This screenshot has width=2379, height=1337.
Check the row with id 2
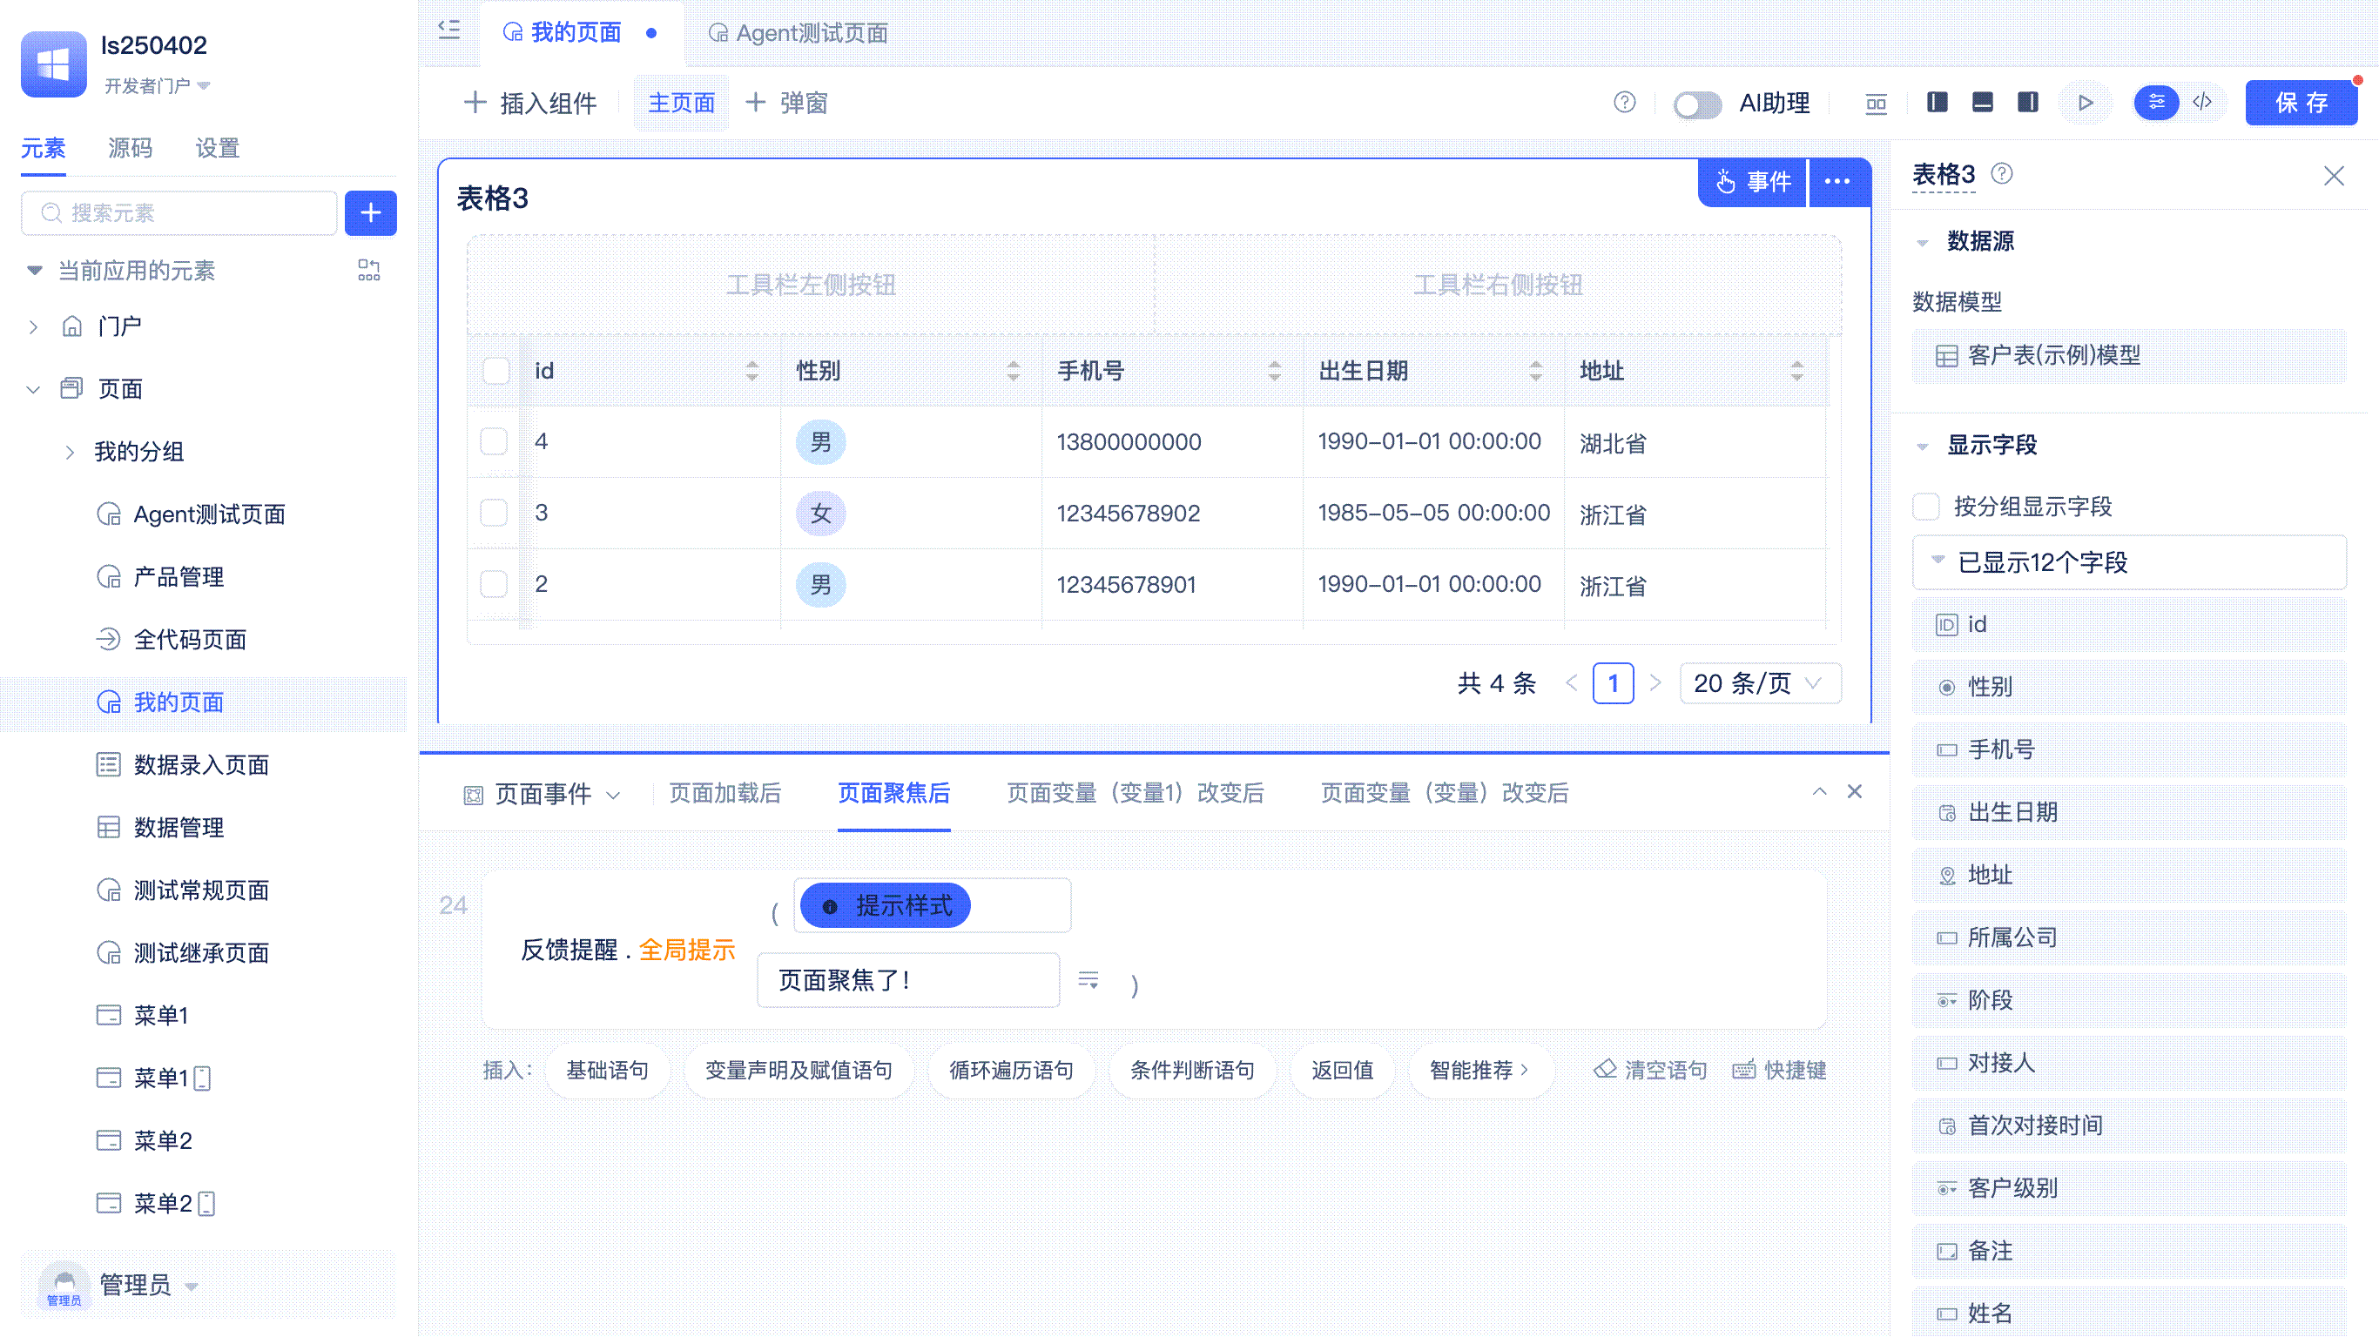pyautogui.click(x=494, y=583)
